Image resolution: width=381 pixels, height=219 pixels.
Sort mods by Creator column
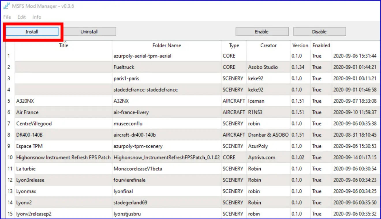tap(268, 45)
